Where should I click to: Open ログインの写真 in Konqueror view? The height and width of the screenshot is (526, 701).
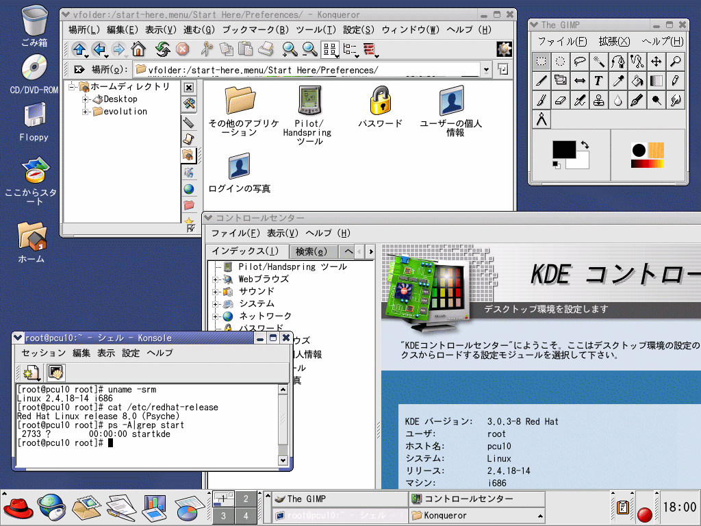(x=239, y=173)
